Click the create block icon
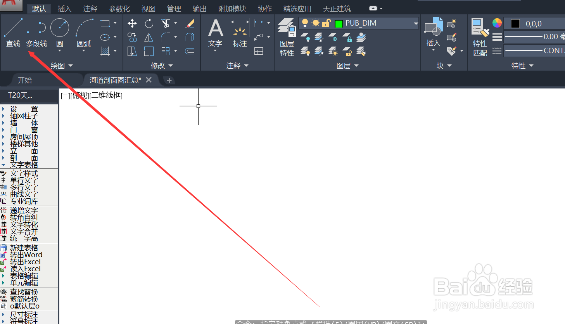Viewport: 565px width, 324px height. point(452,24)
